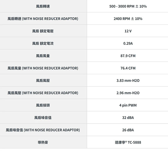168x153 pixels.
Task: Click the 0.29A current value
Action: click(128, 43)
